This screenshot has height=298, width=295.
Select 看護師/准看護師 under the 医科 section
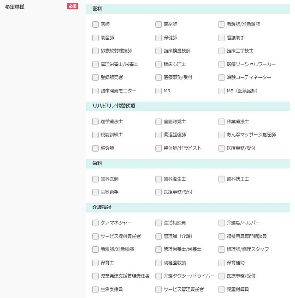pos(221,24)
